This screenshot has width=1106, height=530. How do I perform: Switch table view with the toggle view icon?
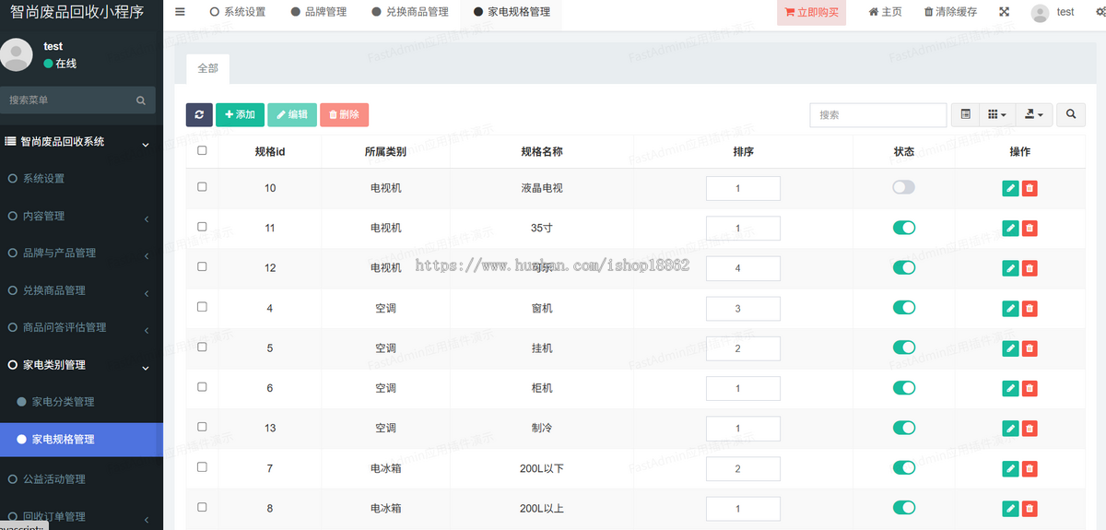click(x=965, y=114)
